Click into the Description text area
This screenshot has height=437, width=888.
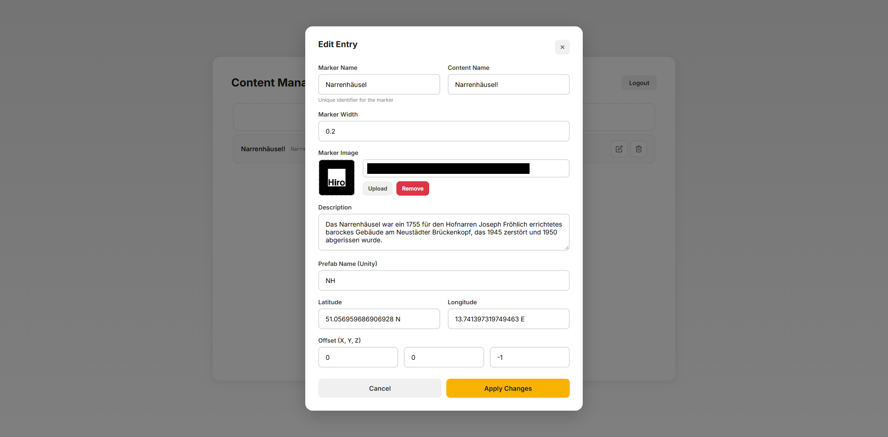pos(444,232)
